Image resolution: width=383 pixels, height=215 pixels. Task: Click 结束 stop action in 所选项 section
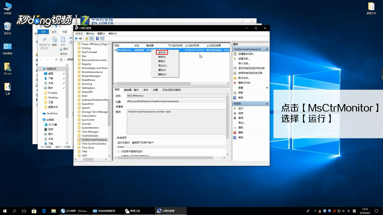pos(241,113)
